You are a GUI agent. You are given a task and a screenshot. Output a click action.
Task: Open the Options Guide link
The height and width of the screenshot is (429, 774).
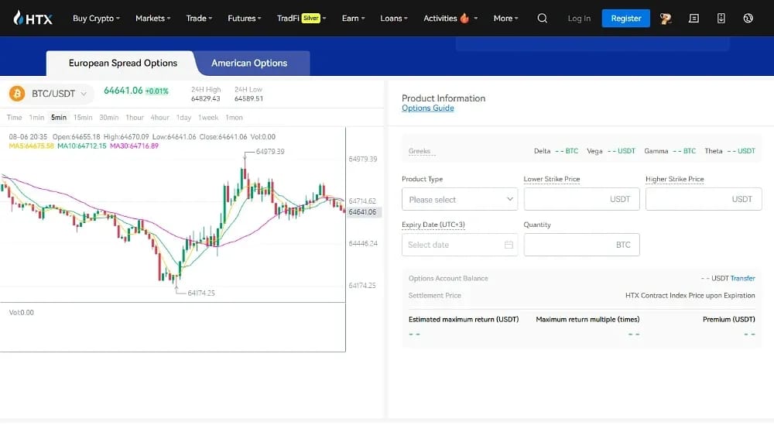click(x=427, y=108)
